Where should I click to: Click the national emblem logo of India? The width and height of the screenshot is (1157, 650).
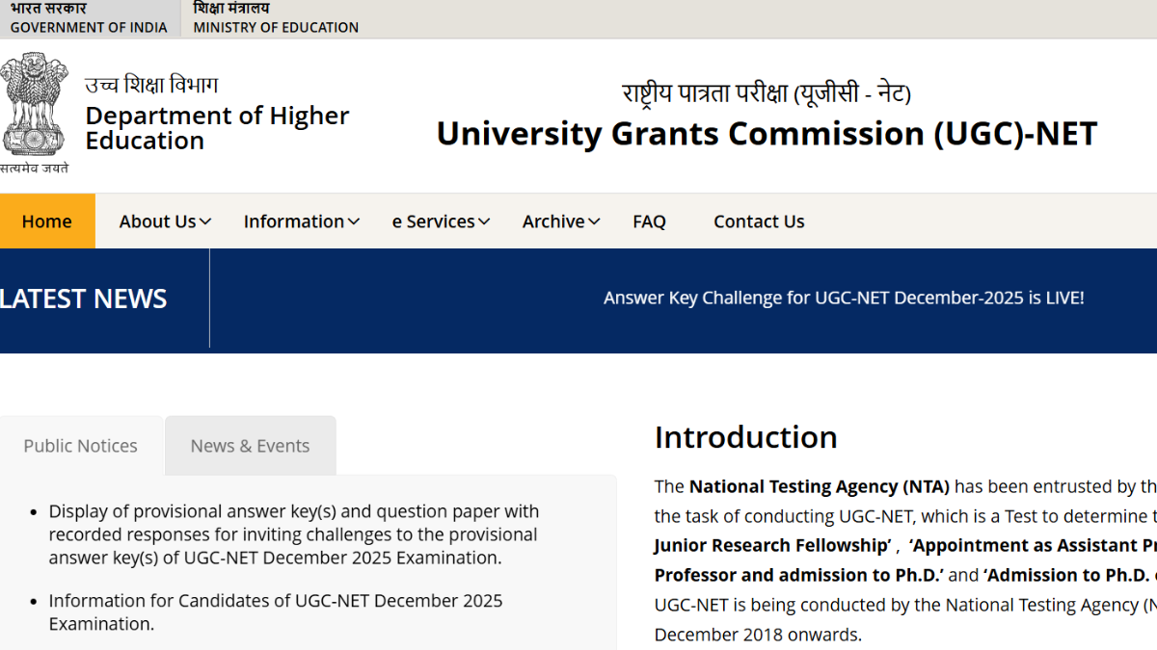click(35, 106)
